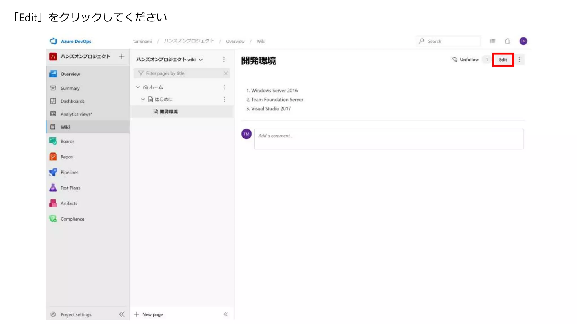The height and width of the screenshot is (324, 577).
Task: Go to taminami breadcrumb
Action: coord(143,42)
